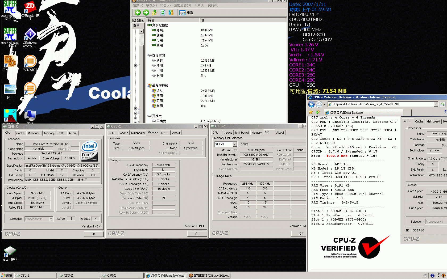Open the IE address bar dropdown arrow
The height and width of the screenshot is (279, 447).
tap(436, 104)
